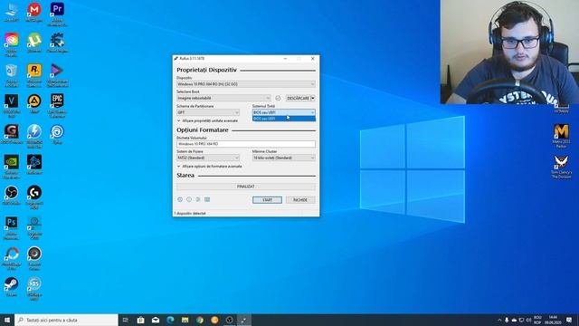Select the Logitech G HUB desktop icon

click(x=34, y=197)
